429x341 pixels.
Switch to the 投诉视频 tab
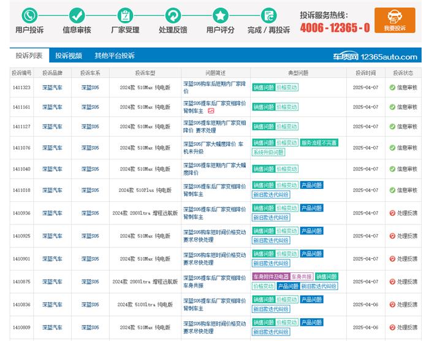tap(69, 56)
